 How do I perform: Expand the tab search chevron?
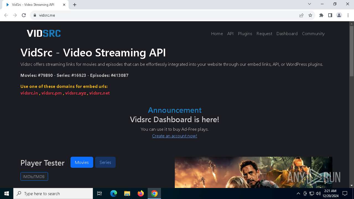pos(309,4)
